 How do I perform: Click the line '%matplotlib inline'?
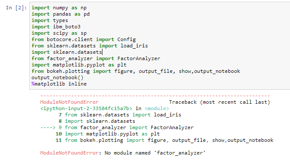(59, 84)
